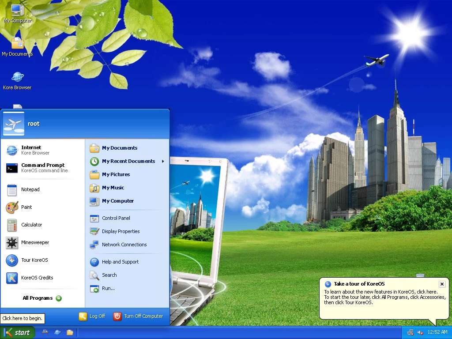The image size is (452, 339).
Task: Open My Music folder icon
Action: 94,188
